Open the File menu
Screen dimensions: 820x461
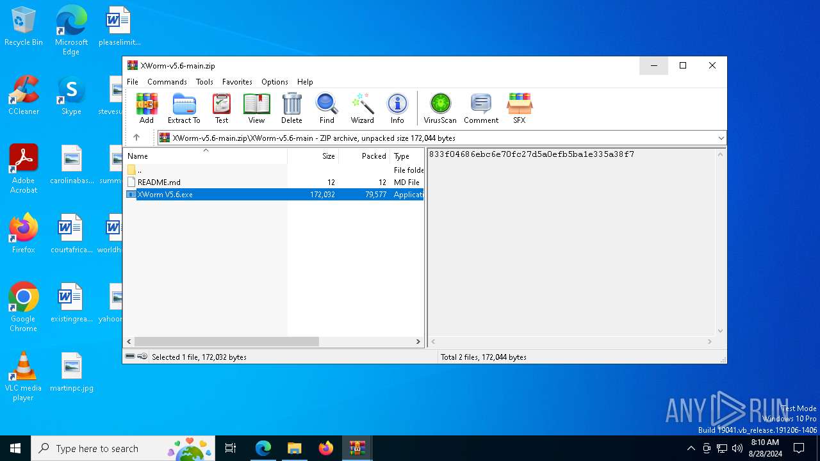click(x=133, y=82)
